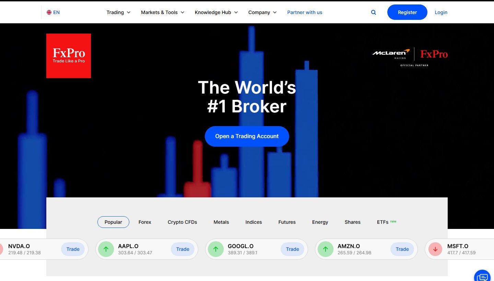Click green up arrow beside AMZN.O
Viewport: 494px width, 281px height.
point(326,249)
